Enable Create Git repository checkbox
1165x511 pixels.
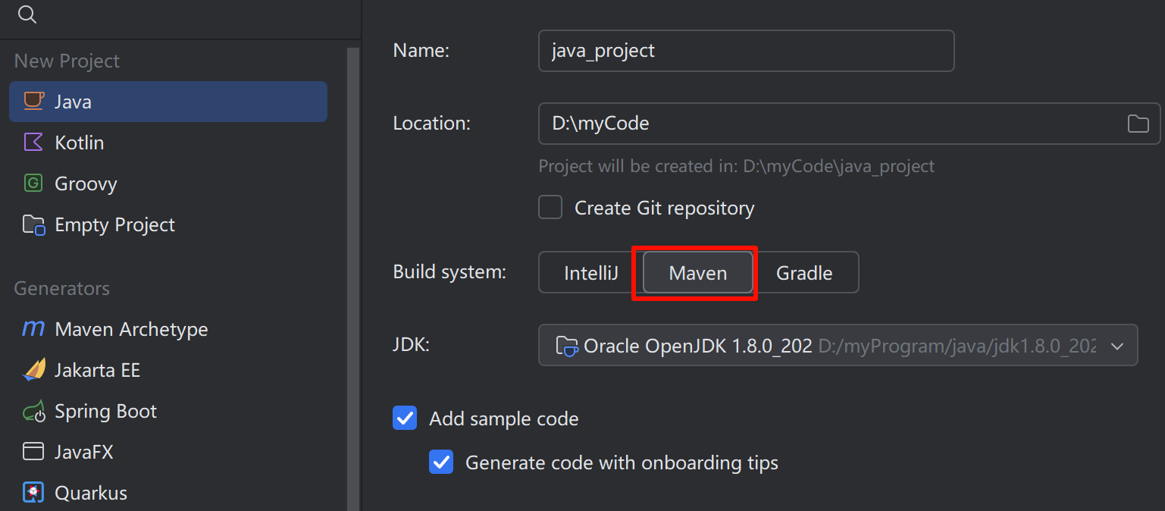coord(550,208)
